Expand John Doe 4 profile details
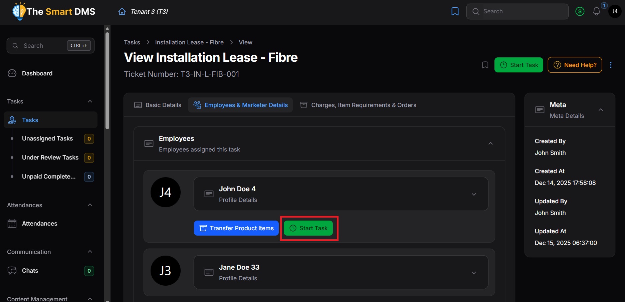 pyautogui.click(x=474, y=194)
